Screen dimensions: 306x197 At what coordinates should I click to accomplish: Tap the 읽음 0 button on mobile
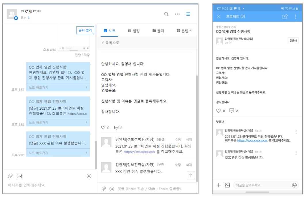coord(293,40)
